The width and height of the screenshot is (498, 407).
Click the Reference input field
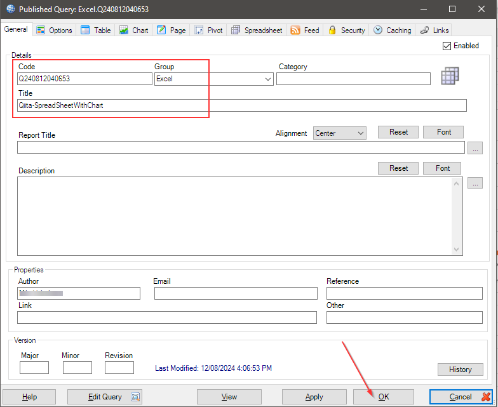[x=405, y=293]
